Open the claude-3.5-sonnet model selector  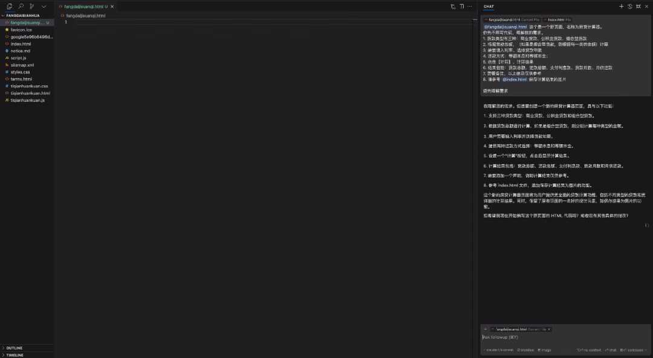click(x=499, y=350)
